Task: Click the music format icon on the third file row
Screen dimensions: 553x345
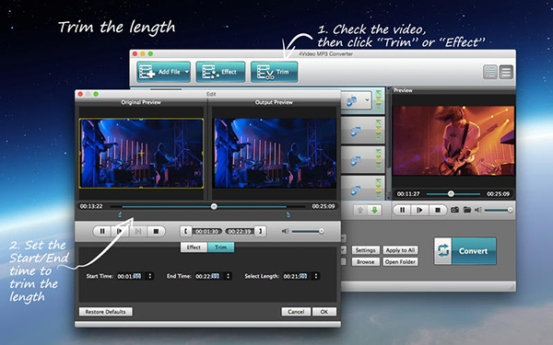Action: 356,160
